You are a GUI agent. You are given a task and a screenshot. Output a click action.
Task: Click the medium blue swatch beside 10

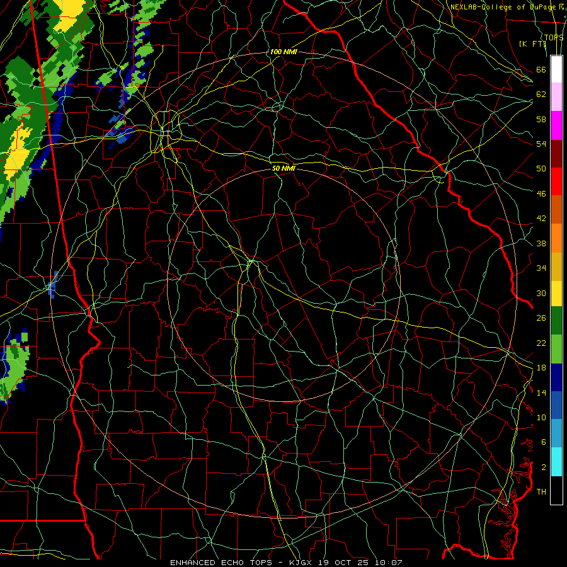(x=556, y=405)
